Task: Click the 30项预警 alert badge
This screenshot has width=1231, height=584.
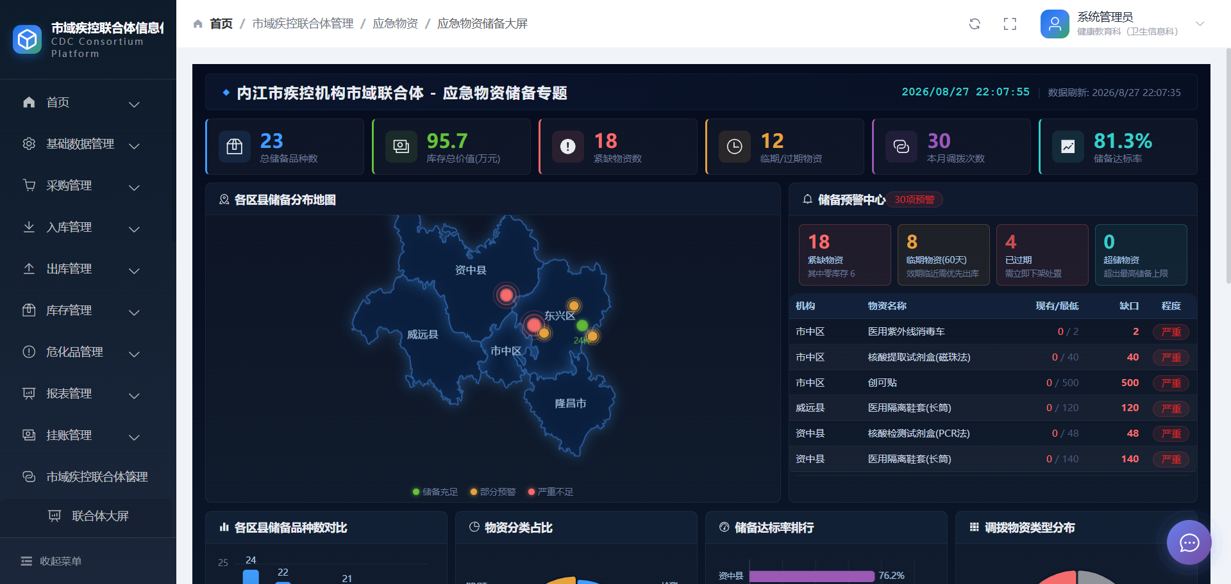Action: tap(915, 199)
